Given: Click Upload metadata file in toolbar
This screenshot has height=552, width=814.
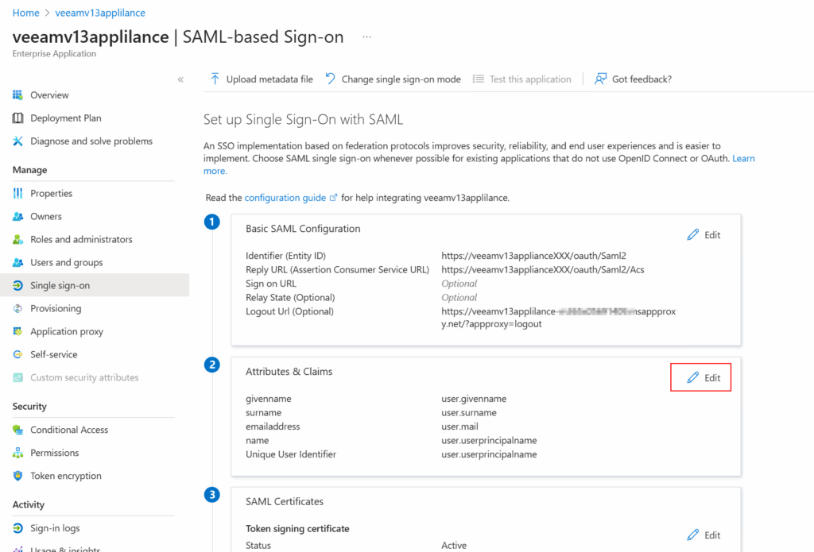Looking at the screenshot, I should 262,79.
